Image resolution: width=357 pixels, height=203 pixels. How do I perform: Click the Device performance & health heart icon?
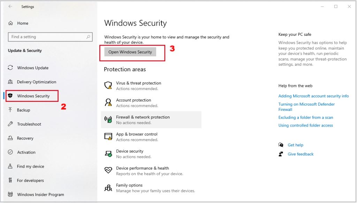(x=108, y=170)
